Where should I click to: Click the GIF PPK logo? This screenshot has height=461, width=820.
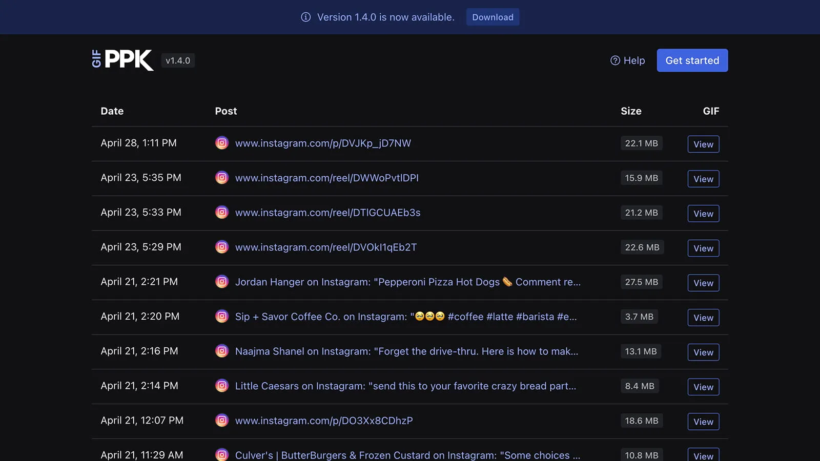[122, 60]
